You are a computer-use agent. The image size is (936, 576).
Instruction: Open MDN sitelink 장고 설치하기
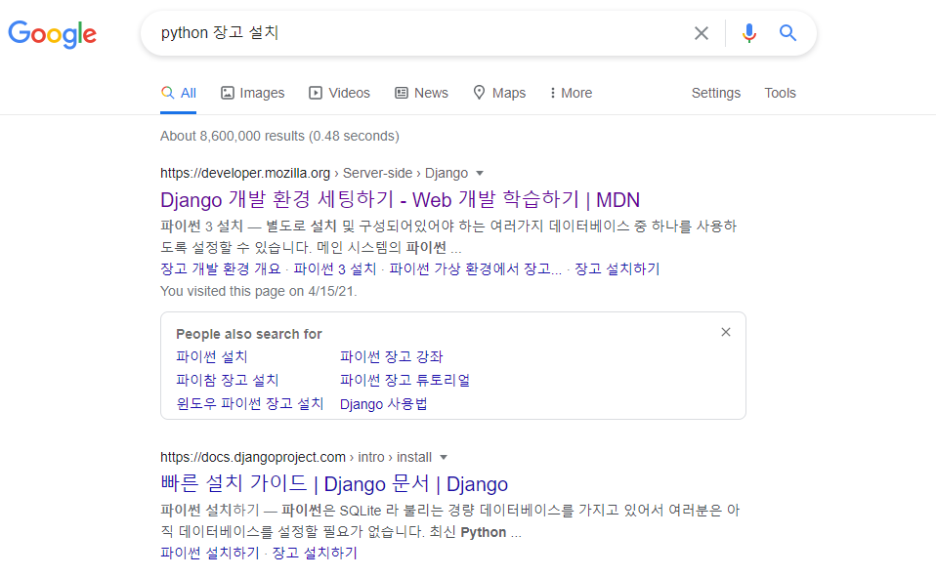617,268
